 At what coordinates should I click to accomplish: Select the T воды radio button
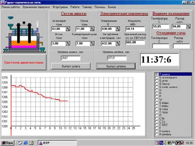click(x=157, y=106)
